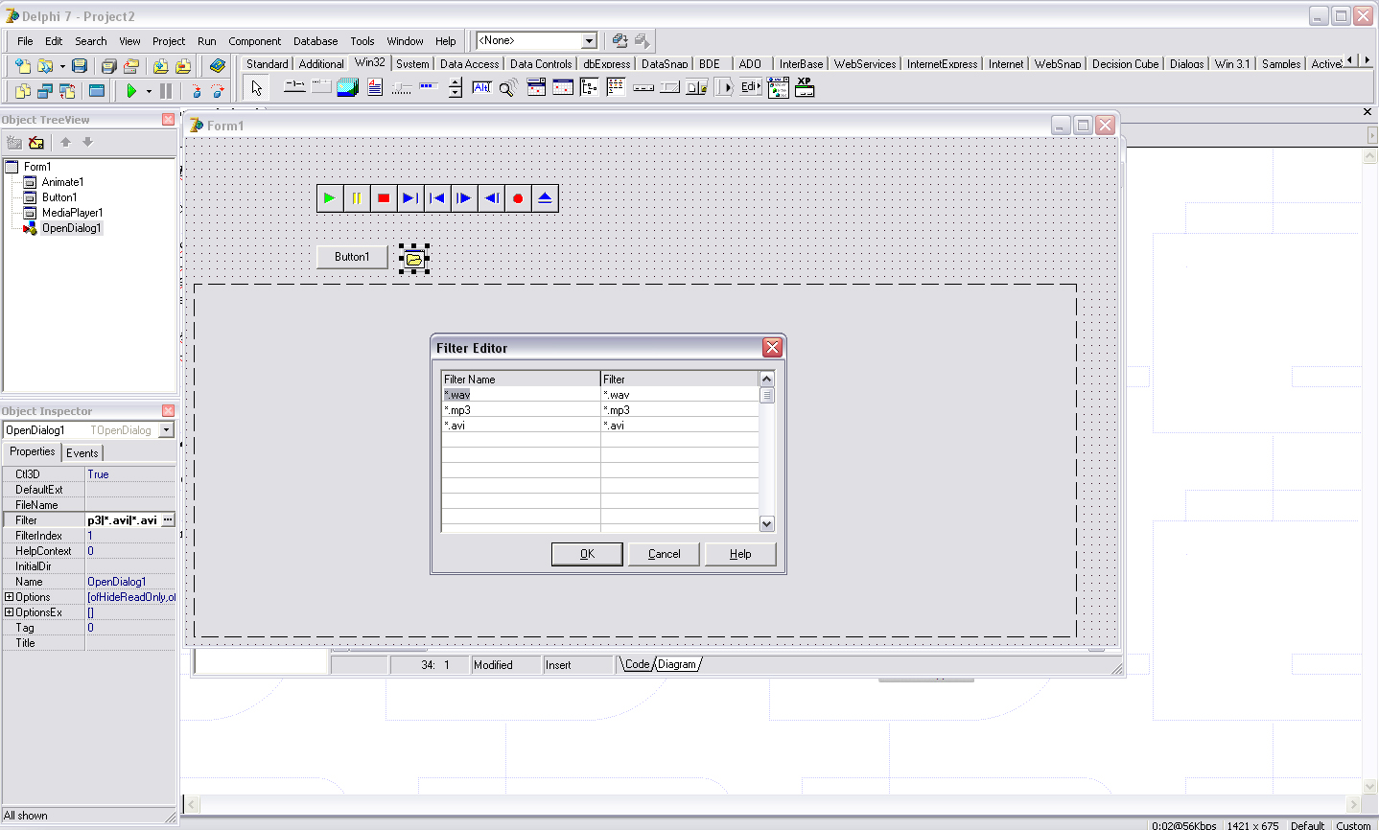This screenshot has width=1379, height=830.
Task: Switch to the Diagram editor tab
Action: pyautogui.click(x=677, y=664)
